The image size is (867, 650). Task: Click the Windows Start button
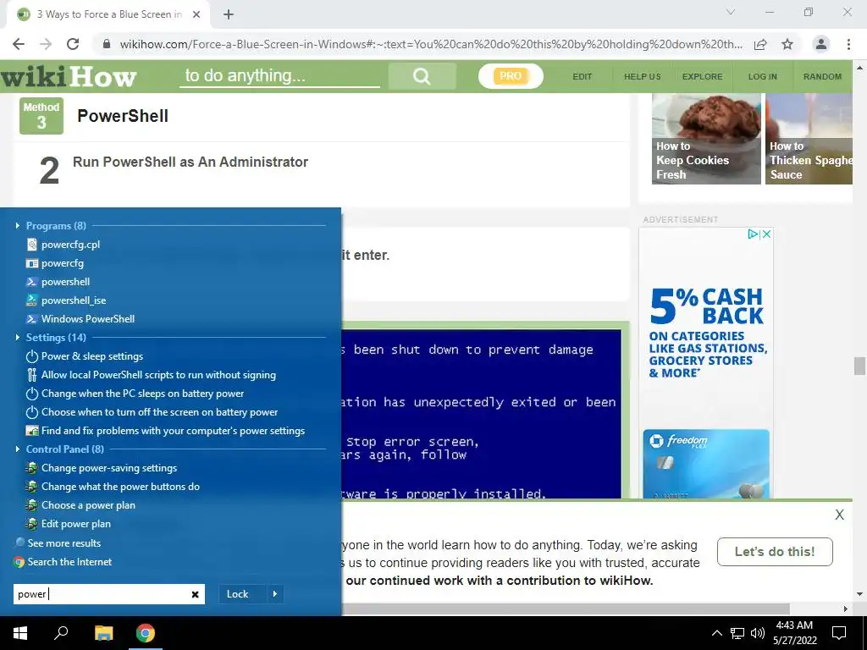coord(20,633)
